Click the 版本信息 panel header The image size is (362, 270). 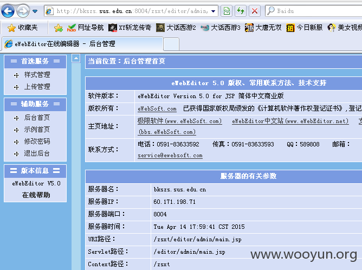tap(35, 171)
